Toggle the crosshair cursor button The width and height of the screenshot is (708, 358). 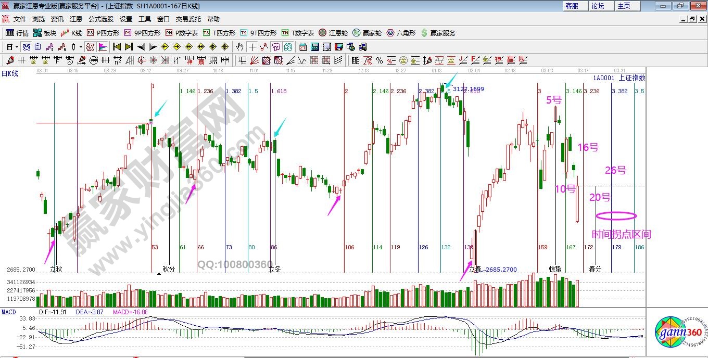pos(252,47)
